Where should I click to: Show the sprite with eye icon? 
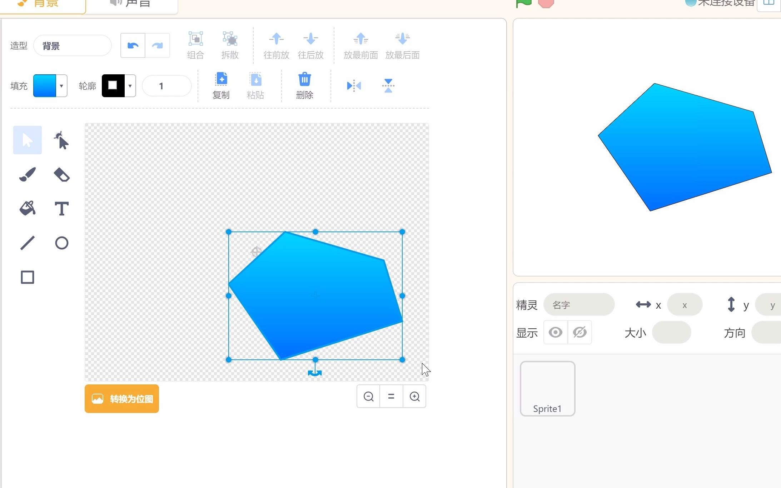click(556, 333)
